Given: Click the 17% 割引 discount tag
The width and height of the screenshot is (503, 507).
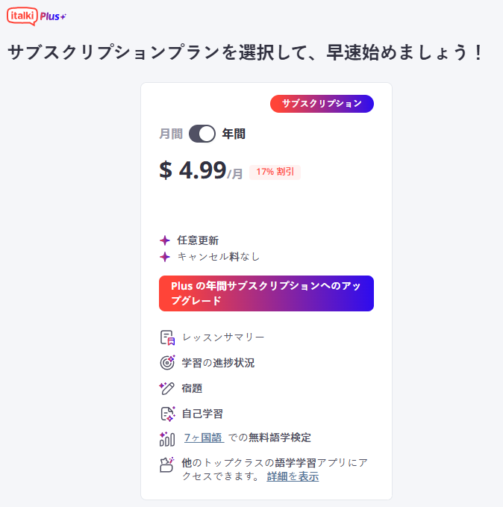Looking at the screenshot, I should [275, 172].
